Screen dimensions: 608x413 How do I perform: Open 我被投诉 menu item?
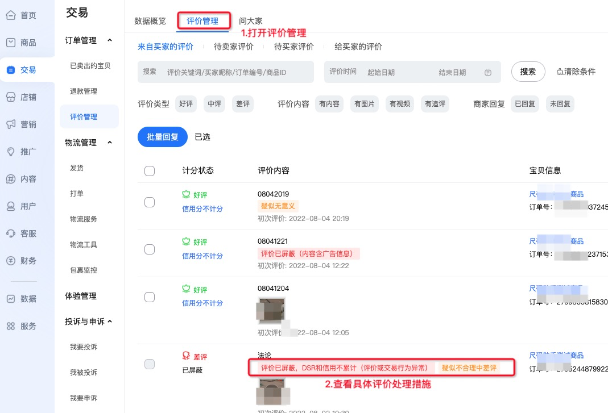tap(84, 372)
